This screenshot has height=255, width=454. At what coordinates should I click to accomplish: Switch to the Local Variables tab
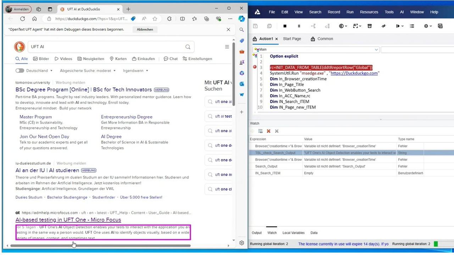coord(293,233)
